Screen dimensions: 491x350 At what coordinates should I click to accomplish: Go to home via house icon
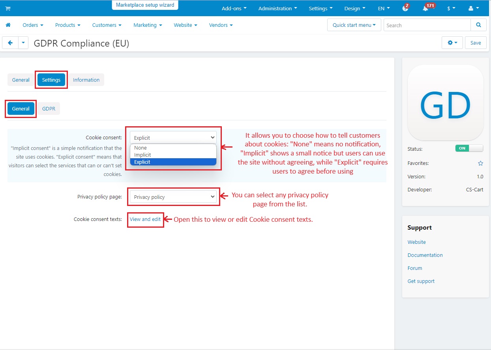(x=8, y=25)
